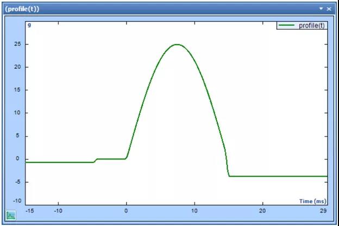This screenshot has width=339, height=226.
Task: Close the profile(t) plot panel
Action: (329, 9)
